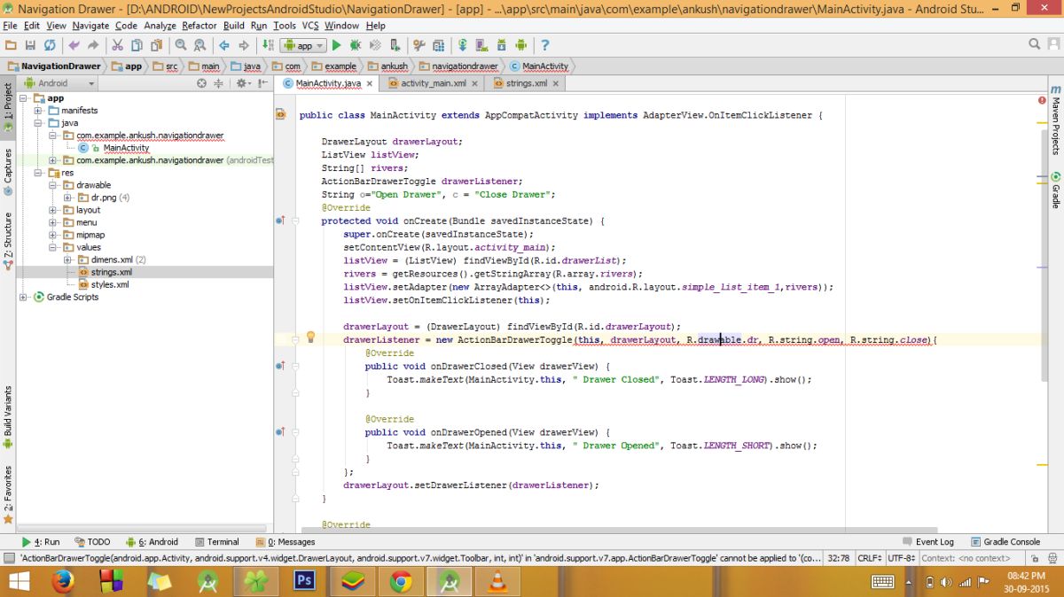Select styles.xml in project tree
This screenshot has height=597, width=1064.
[109, 284]
